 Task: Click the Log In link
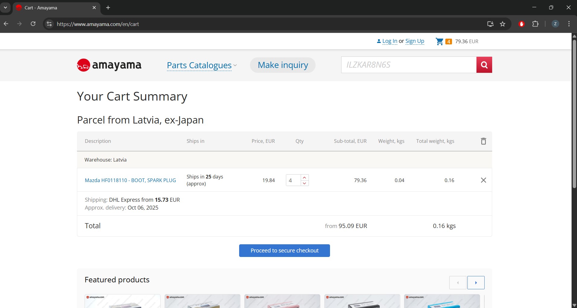tap(389, 41)
